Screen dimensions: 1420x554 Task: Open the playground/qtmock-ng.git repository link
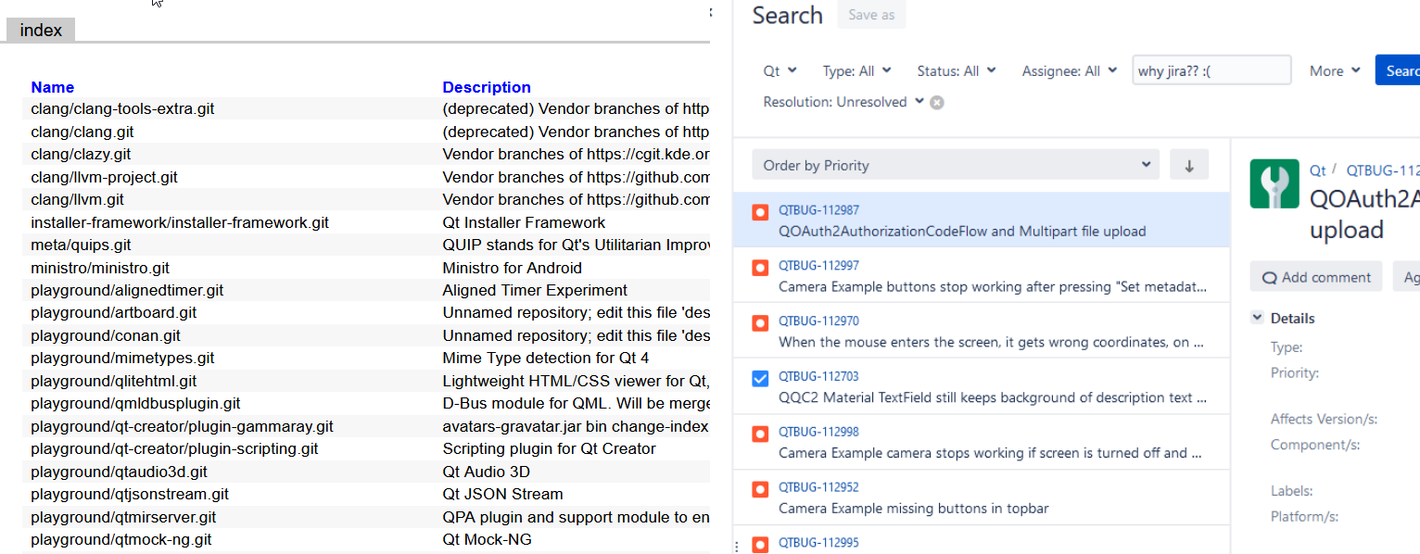point(121,539)
